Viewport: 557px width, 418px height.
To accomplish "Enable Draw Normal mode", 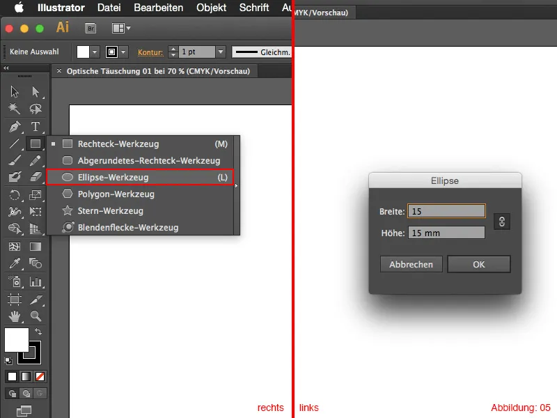I will pyautogui.click(x=12, y=394).
